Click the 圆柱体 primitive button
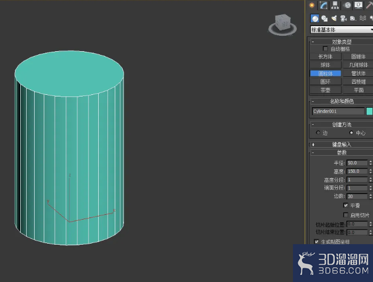Image resolution: width=373 pixels, height=282 pixels. 326,74
